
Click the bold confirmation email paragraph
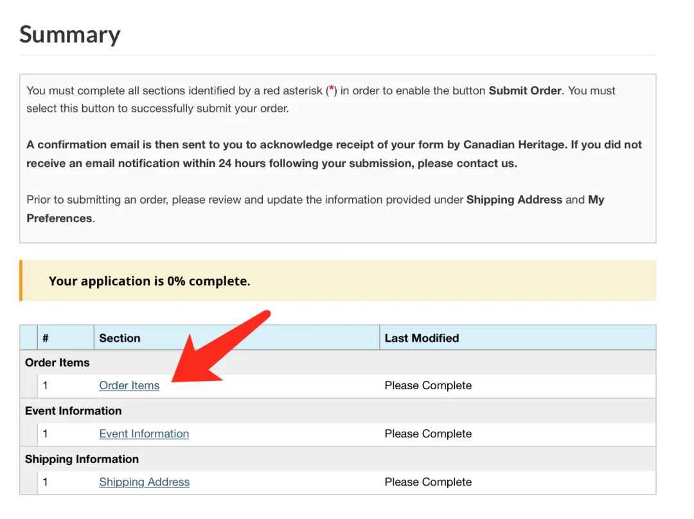click(334, 154)
